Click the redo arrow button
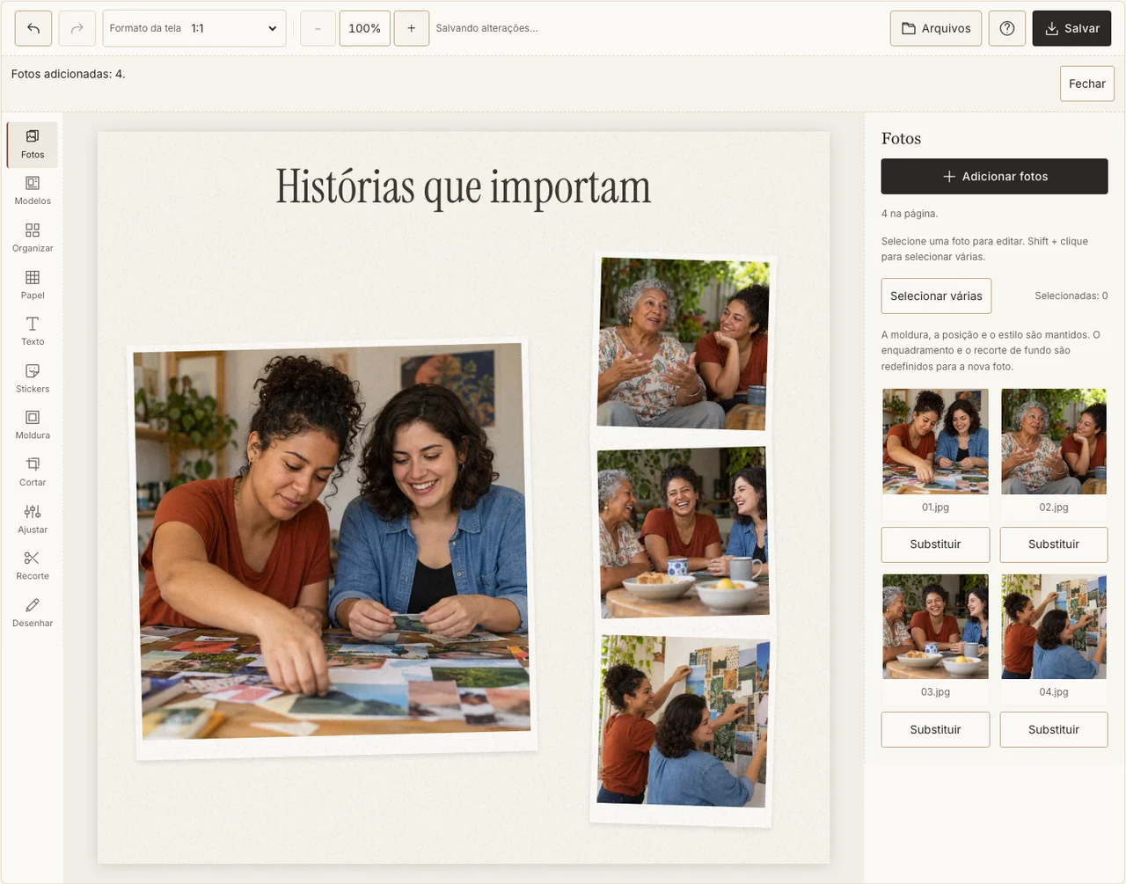This screenshot has width=1126, height=884. 77,28
